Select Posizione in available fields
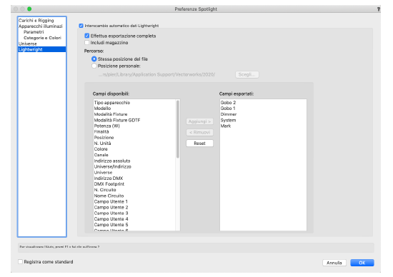 tap(134, 138)
